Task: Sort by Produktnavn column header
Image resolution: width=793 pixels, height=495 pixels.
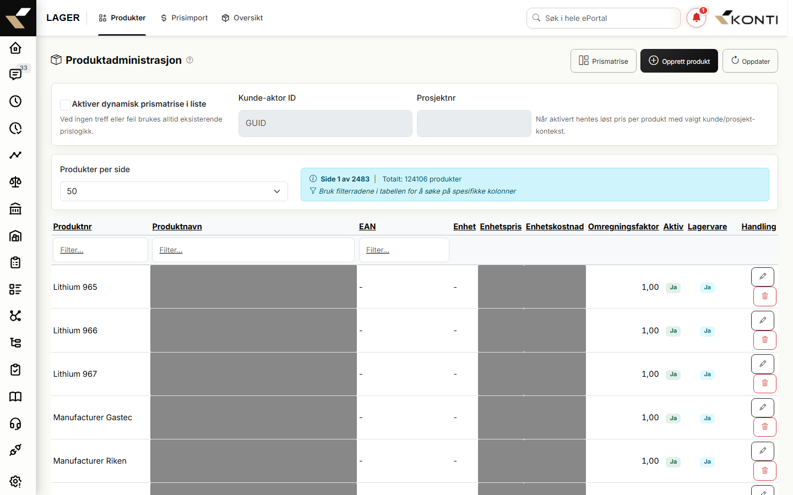Action: (x=177, y=227)
